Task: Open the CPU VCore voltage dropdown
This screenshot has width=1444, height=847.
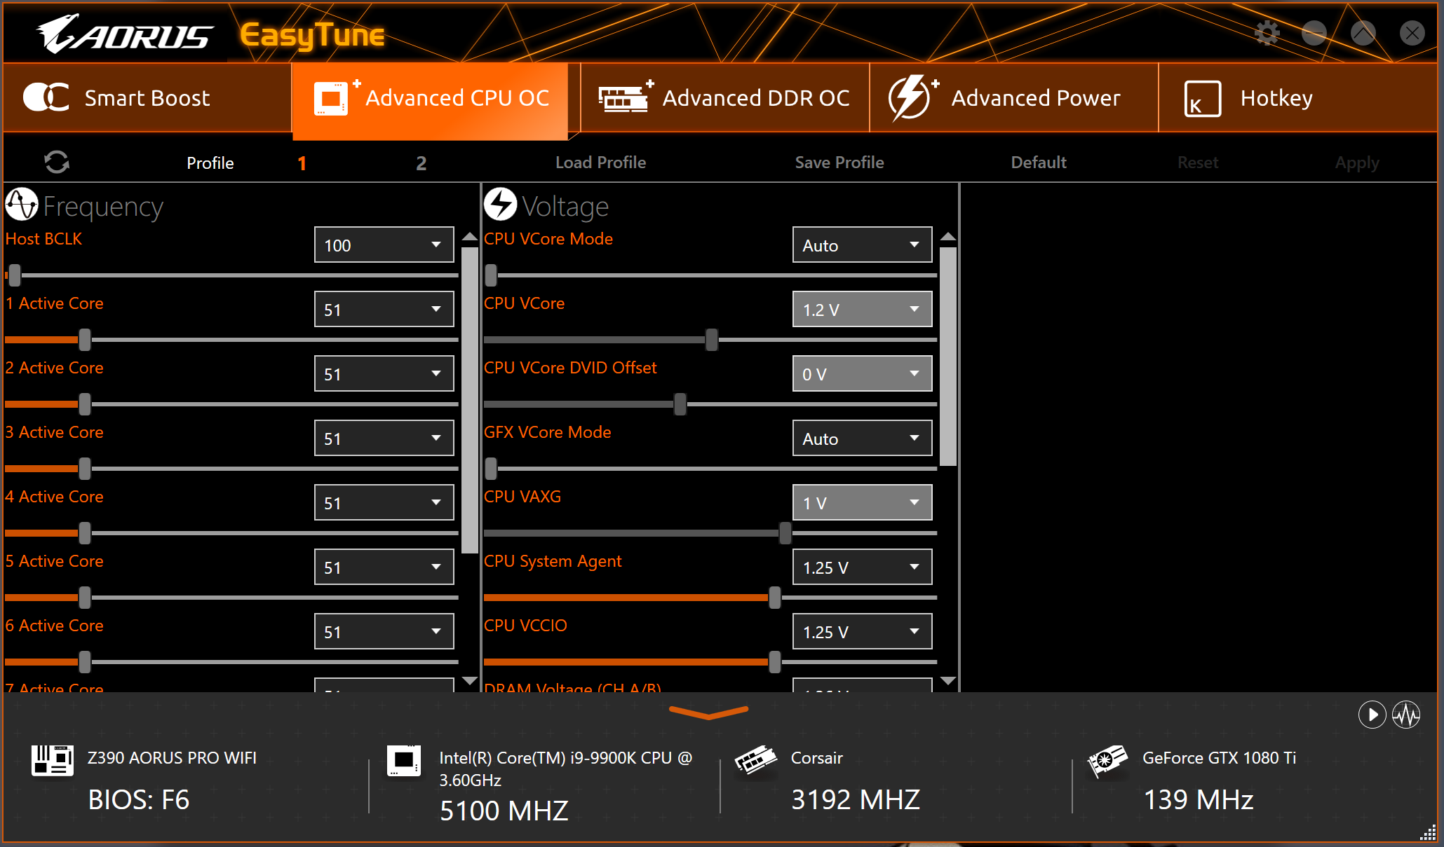Action: point(863,309)
